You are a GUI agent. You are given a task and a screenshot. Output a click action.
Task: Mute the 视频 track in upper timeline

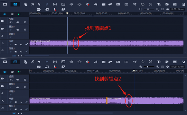point(18,22)
